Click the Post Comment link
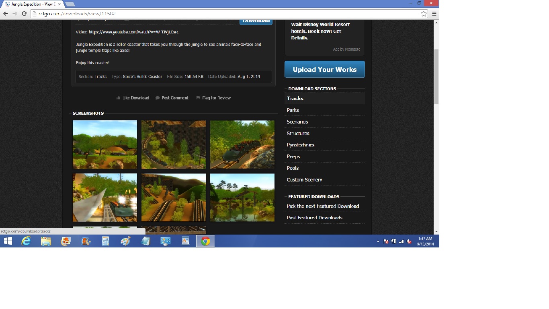549x309 pixels. point(175,98)
